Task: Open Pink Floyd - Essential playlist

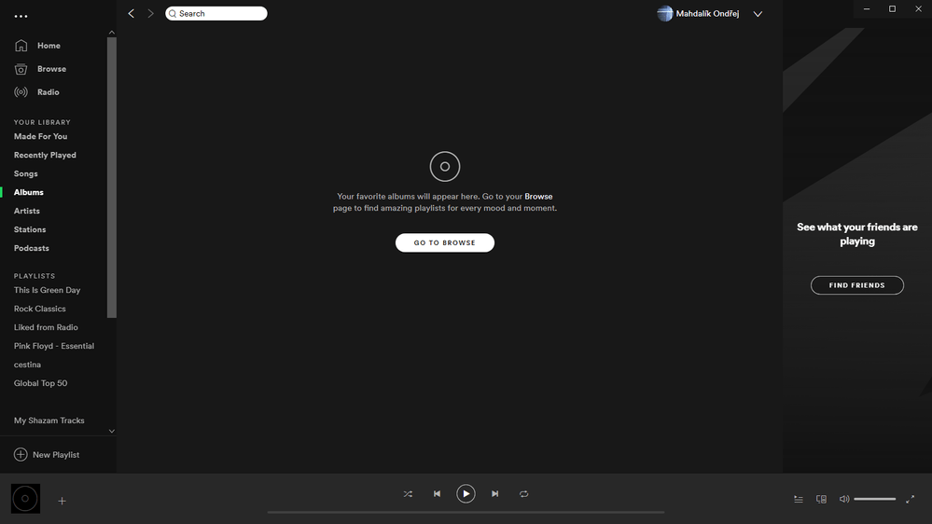Action: coord(54,346)
